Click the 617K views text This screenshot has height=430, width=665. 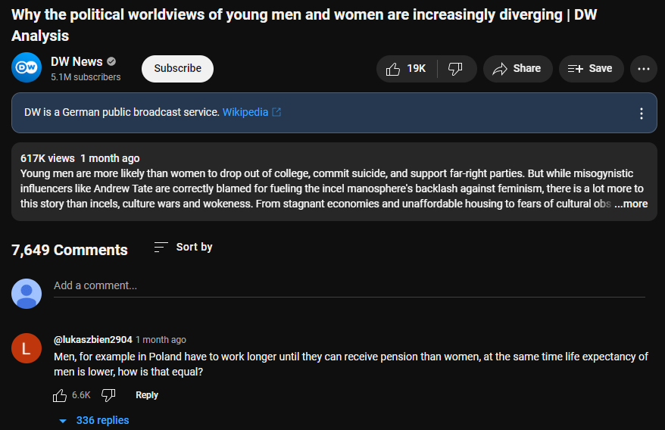point(48,158)
